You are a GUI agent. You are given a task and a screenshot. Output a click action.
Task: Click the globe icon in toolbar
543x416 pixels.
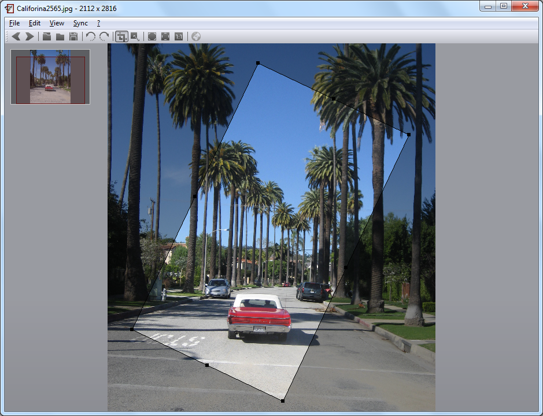pos(196,36)
